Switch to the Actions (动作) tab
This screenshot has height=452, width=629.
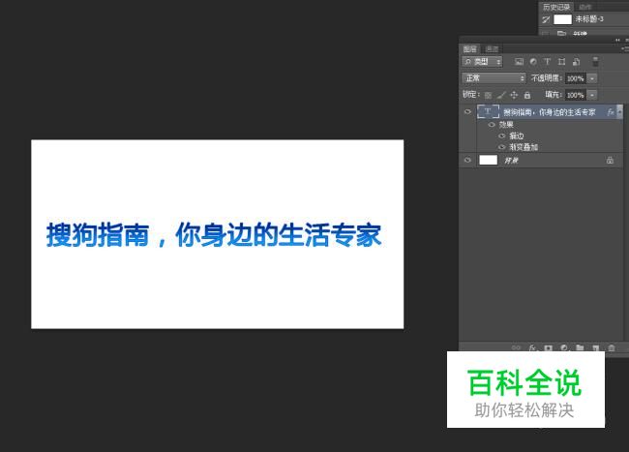coord(585,7)
